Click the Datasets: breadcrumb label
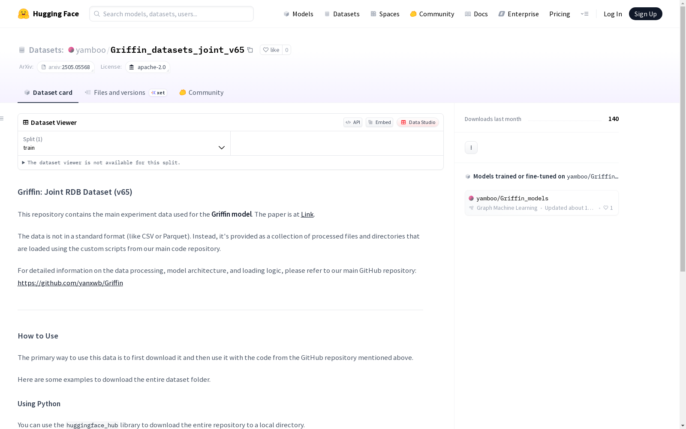 (46, 50)
